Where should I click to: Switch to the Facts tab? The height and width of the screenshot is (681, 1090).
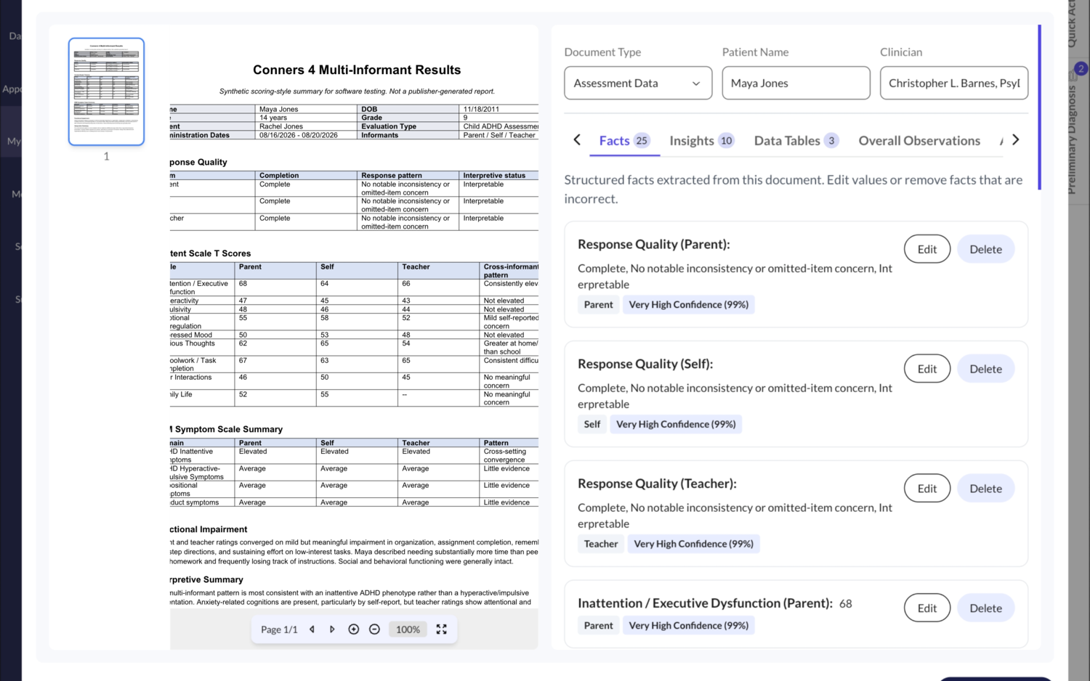623,141
